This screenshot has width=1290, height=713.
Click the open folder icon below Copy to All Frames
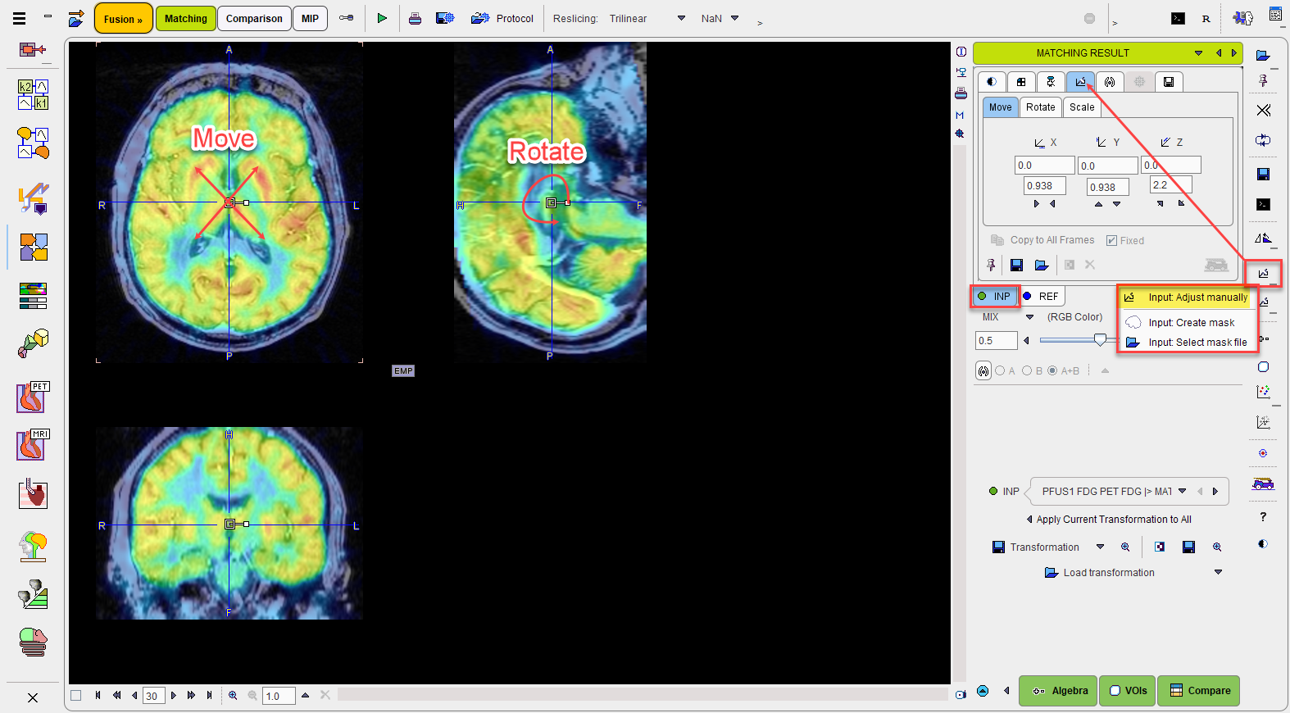click(1042, 265)
